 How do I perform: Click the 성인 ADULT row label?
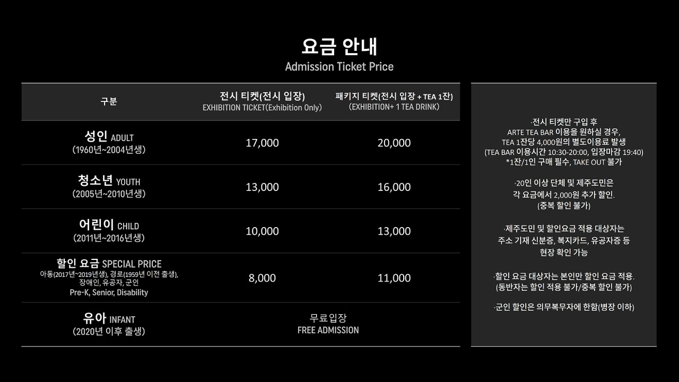point(109,143)
